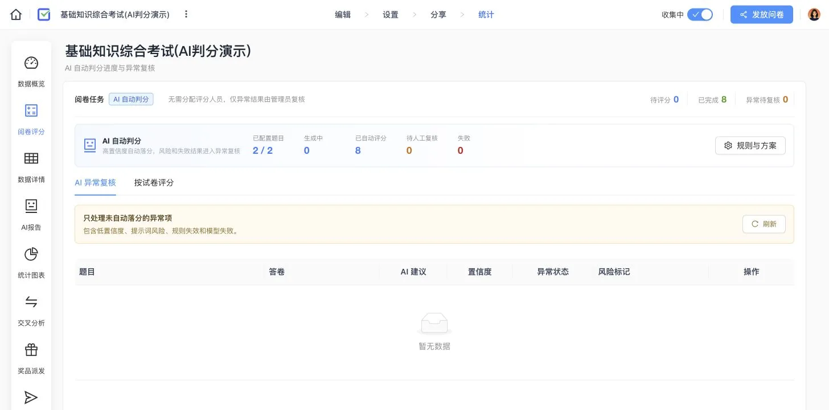Click the 置信度 column header
The image size is (829, 410).
tap(480, 272)
